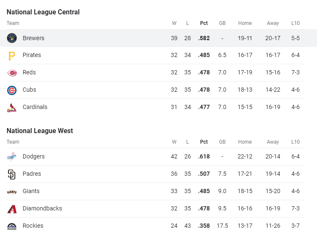This screenshot has height=240, width=317.
Task: Click the Dodgers team logo
Action: point(12,157)
